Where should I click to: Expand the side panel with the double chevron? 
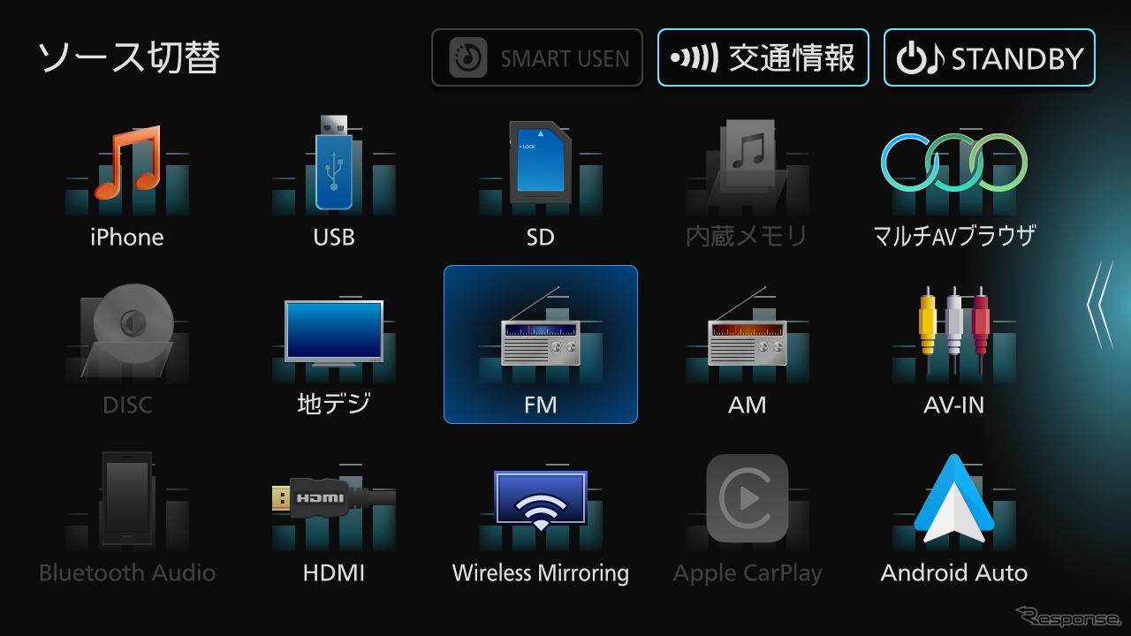coord(1100,303)
